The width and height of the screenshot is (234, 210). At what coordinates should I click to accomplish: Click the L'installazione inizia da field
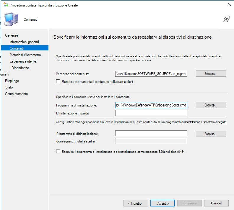coord(151,113)
